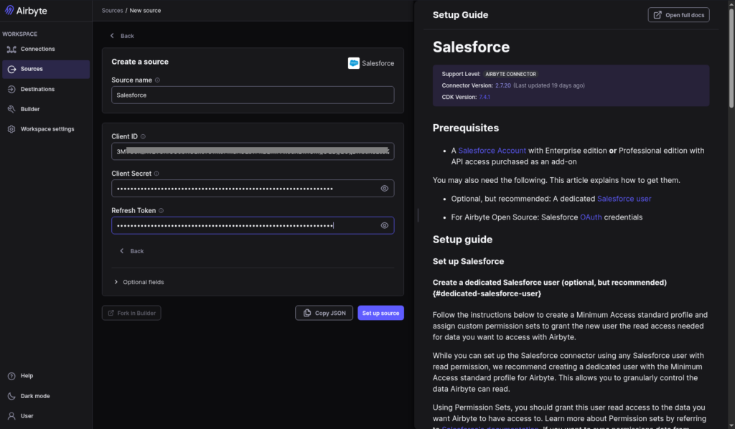Viewport: 735px width, 429px height.
Task: Click the Salesforce connector icon
Action: click(354, 63)
